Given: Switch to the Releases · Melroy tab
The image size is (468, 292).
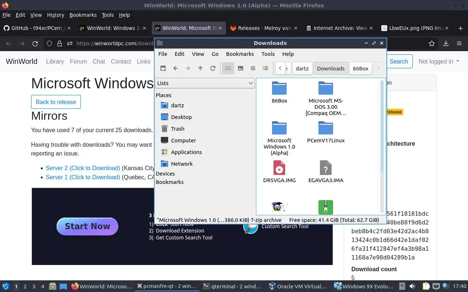Looking at the screenshot, I should click(x=264, y=28).
